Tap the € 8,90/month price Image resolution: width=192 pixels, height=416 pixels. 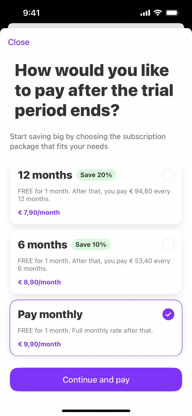(x=39, y=282)
